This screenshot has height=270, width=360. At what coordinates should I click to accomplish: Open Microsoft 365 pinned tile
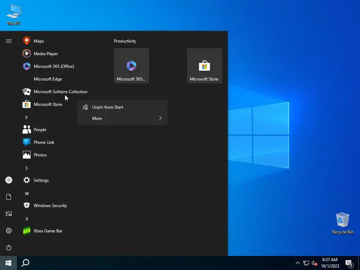(131, 66)
